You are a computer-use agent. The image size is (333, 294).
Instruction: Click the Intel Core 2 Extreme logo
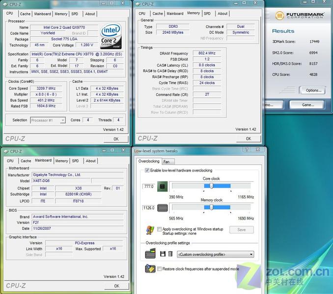[x=111, y=36]
